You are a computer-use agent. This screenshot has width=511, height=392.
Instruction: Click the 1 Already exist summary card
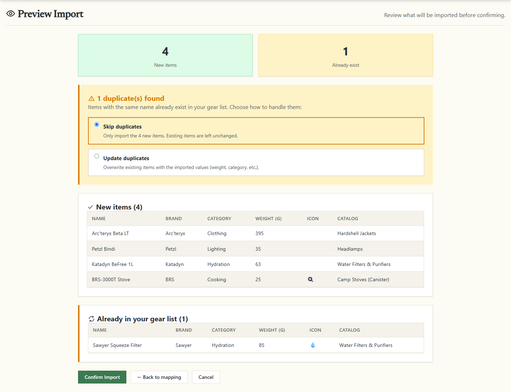[x=346, y=55]
